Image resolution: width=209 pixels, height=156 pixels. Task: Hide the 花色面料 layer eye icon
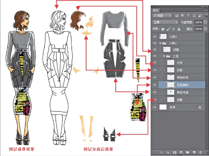coord(155,85)
